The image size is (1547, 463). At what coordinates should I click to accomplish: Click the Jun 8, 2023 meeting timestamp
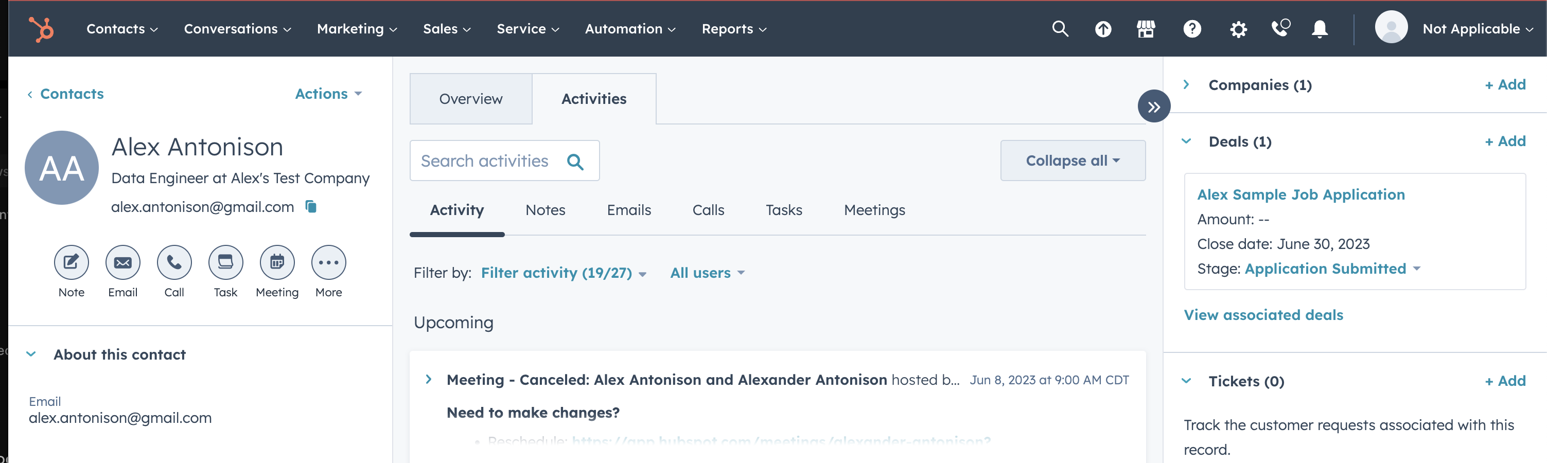[x=1049, y=380]
